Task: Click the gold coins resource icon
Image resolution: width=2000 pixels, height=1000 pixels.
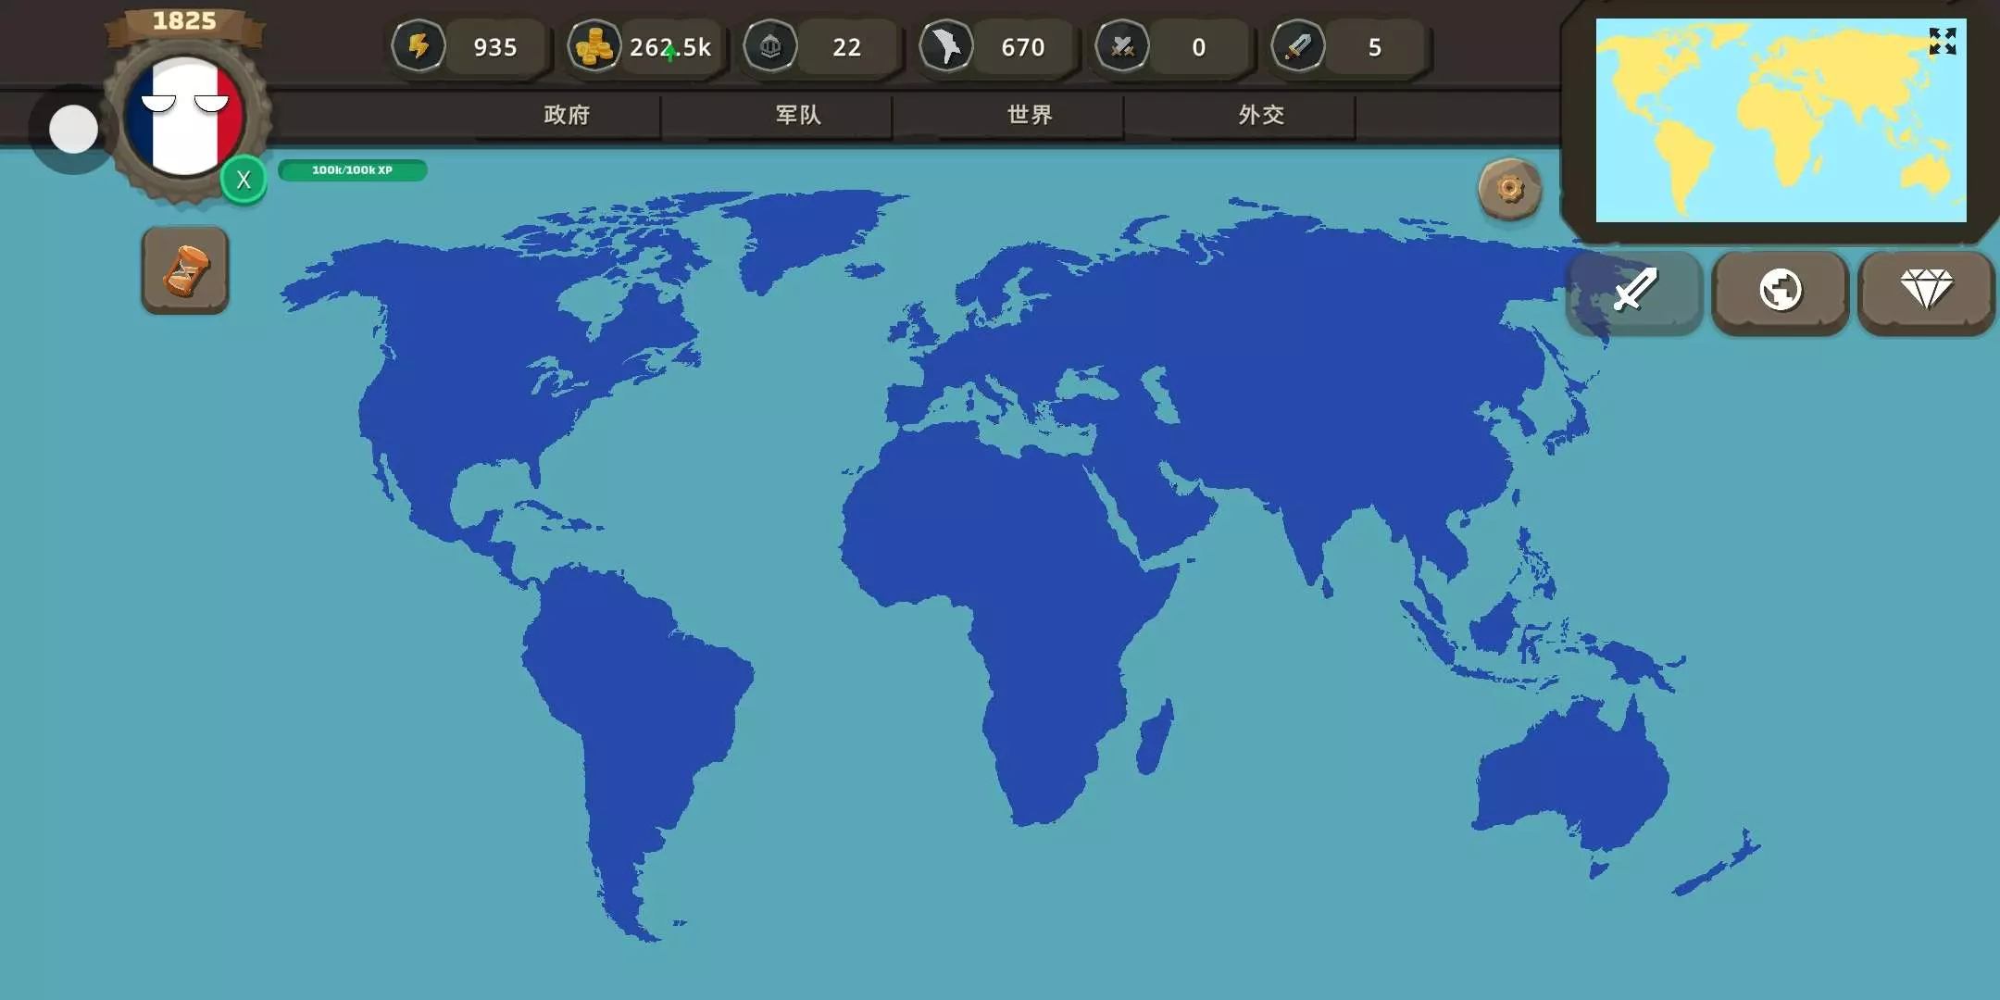Action: coord(594,46)
